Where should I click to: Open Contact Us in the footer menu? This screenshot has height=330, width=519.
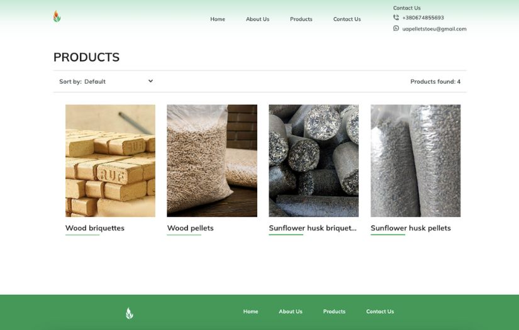click(380, 312)
